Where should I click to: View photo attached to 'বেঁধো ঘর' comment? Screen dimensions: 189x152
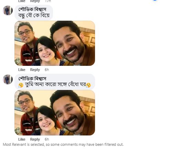(x=55, y=113)
